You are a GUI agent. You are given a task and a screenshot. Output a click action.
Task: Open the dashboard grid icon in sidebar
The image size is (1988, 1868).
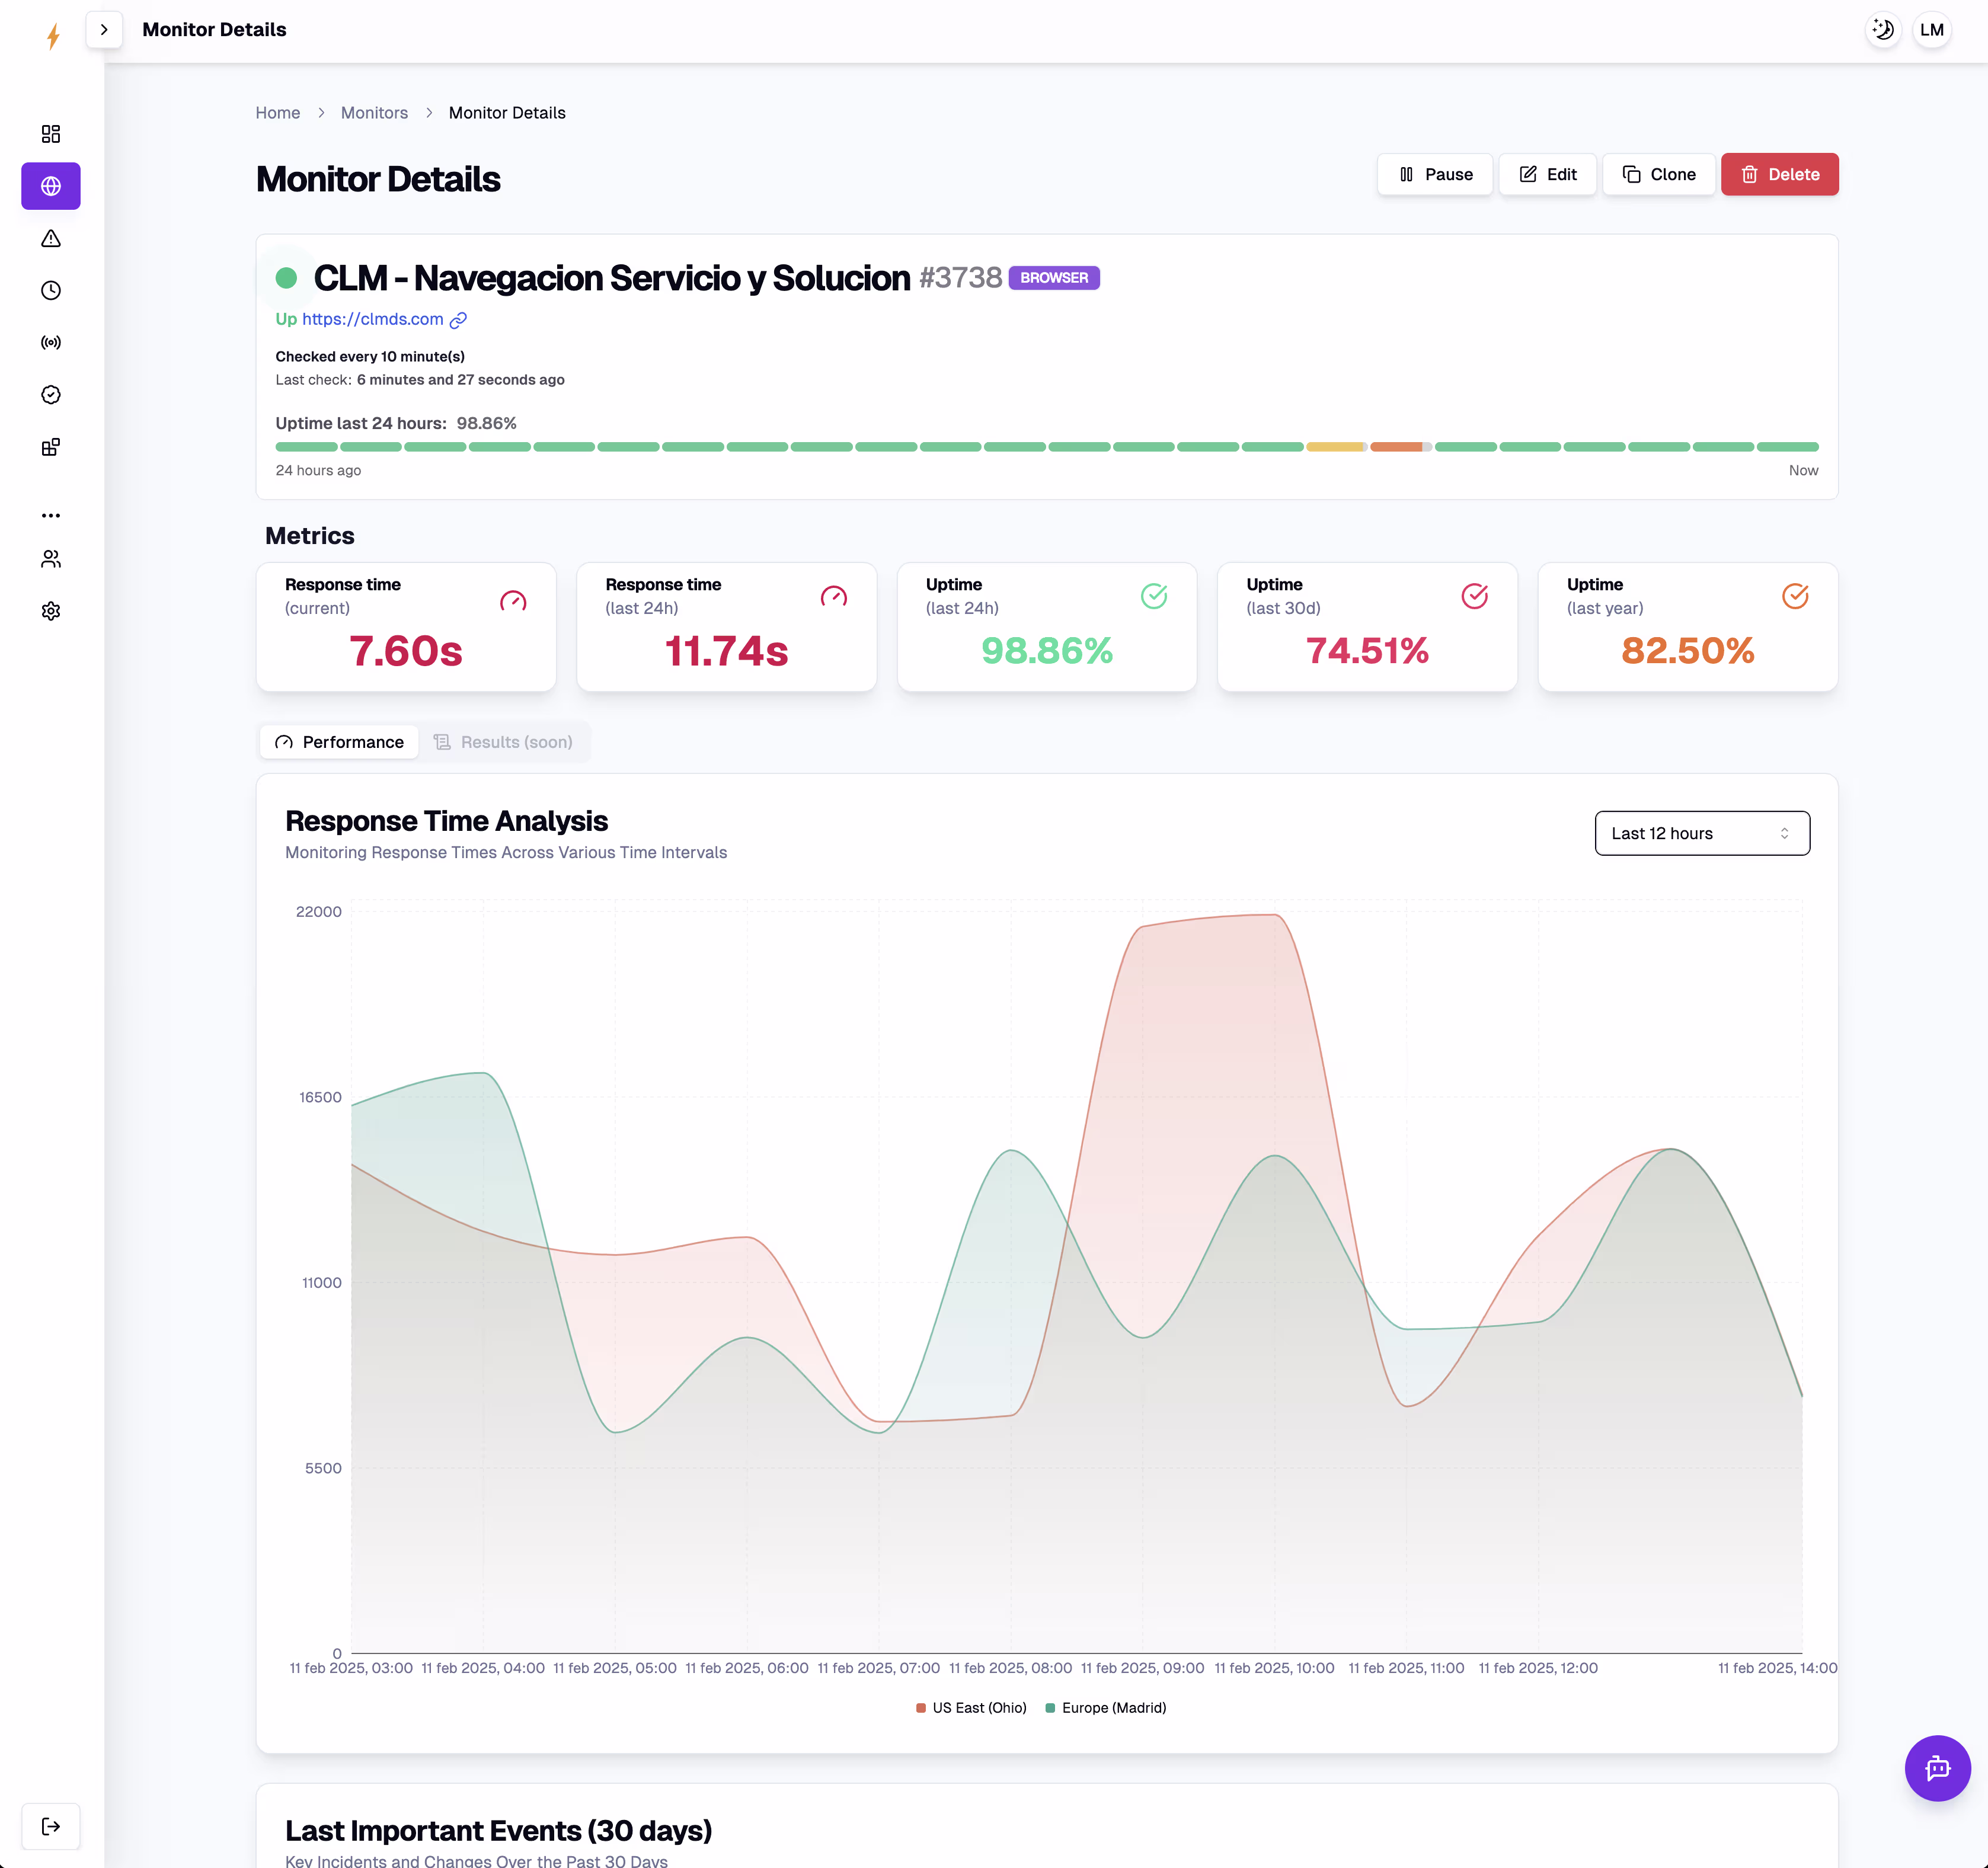tap(51, 134)
